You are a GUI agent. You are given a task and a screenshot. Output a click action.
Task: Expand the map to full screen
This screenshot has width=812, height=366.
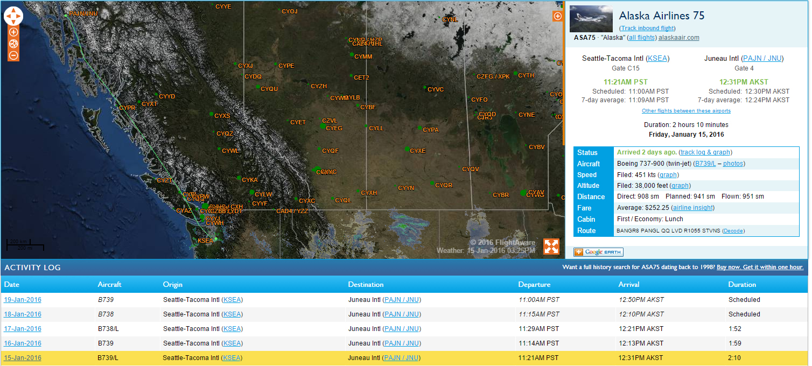(551, 247)
